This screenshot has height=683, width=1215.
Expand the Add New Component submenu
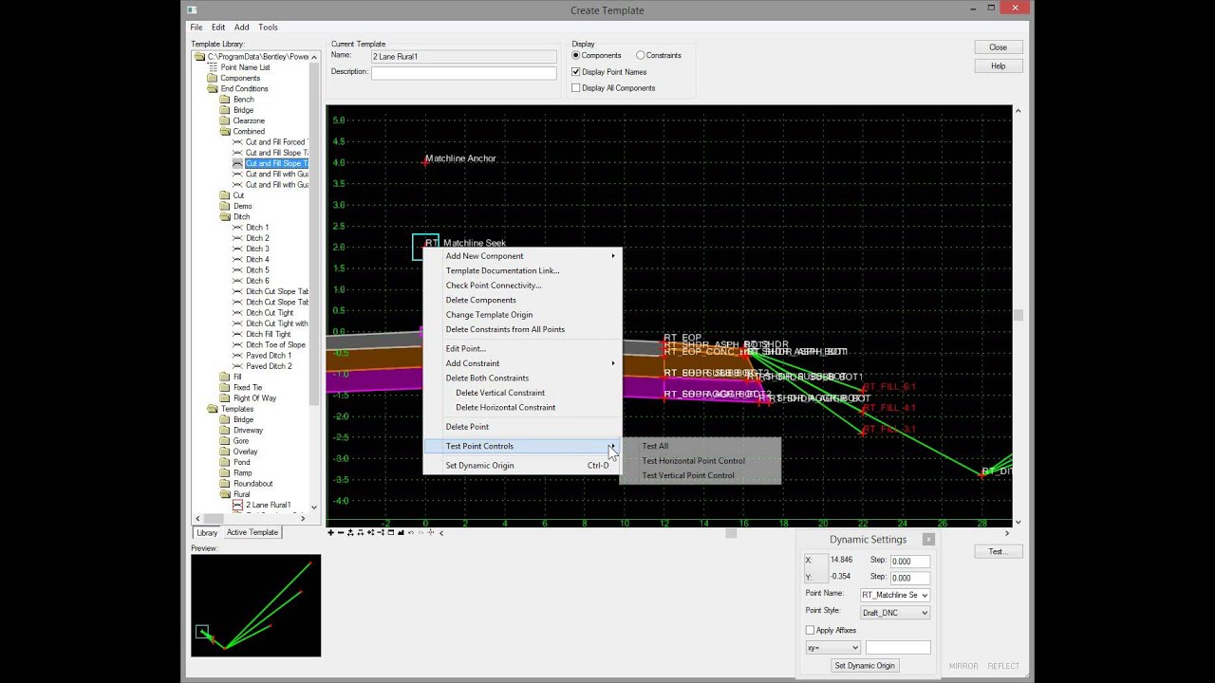click(522, 256)
